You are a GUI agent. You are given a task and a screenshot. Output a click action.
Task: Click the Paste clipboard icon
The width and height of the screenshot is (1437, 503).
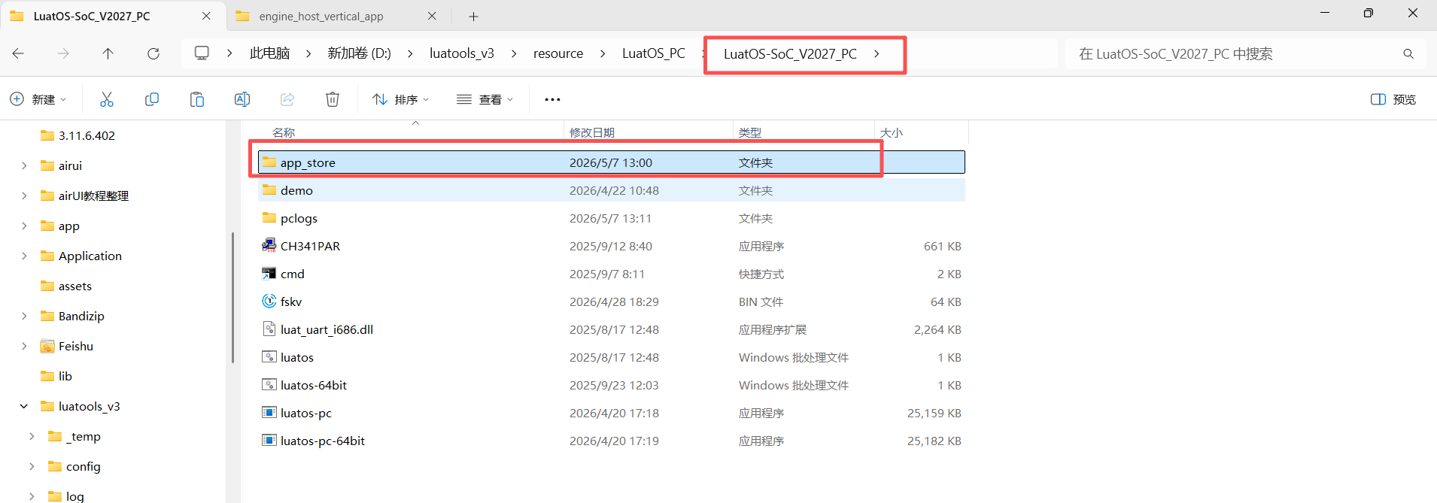(197, 99)
